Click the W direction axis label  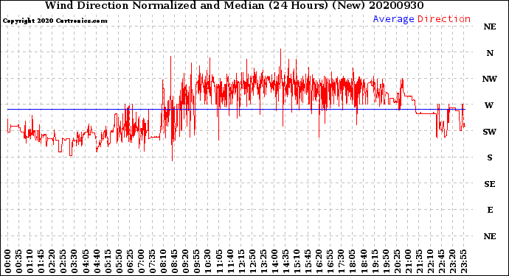(x=489, y=105)
